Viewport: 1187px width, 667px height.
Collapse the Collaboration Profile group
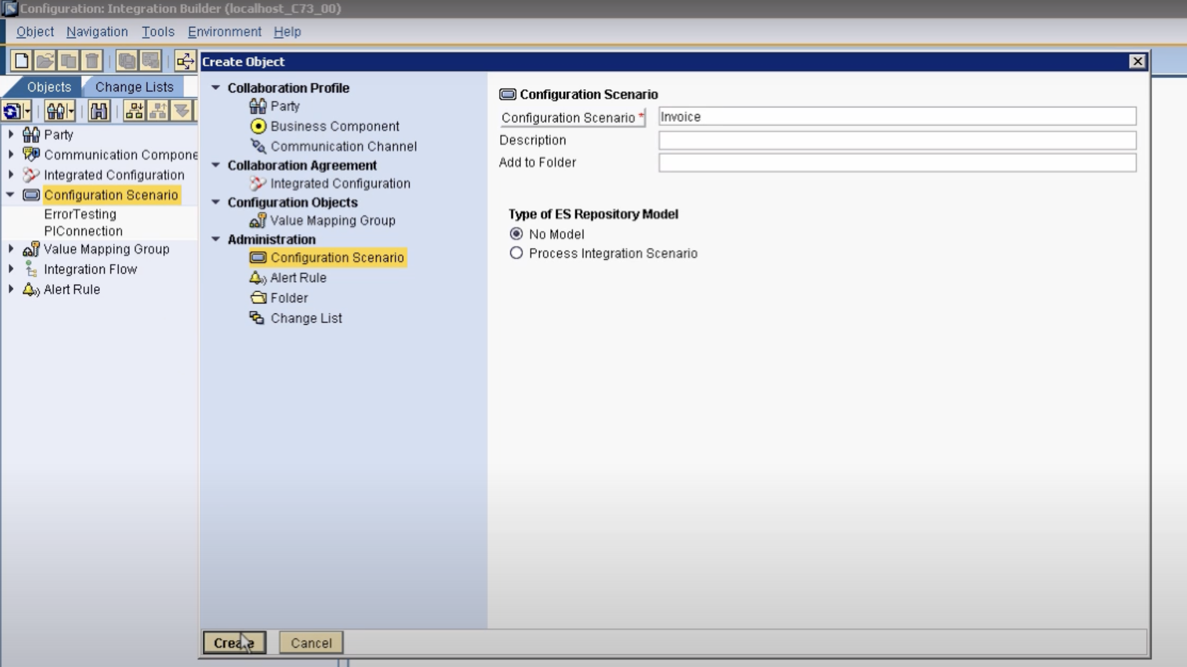tap(216, 87)
